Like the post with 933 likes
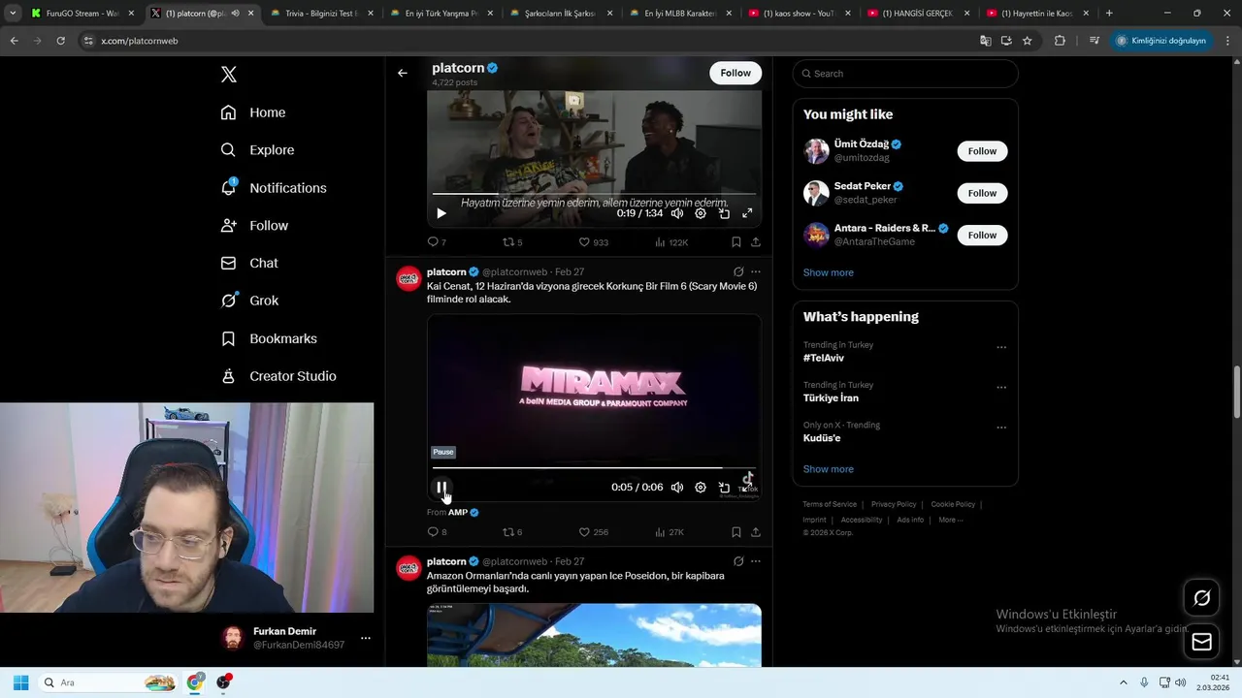Image resolution: width=1242 pixels, height=698 pixels. pos(593,242)
